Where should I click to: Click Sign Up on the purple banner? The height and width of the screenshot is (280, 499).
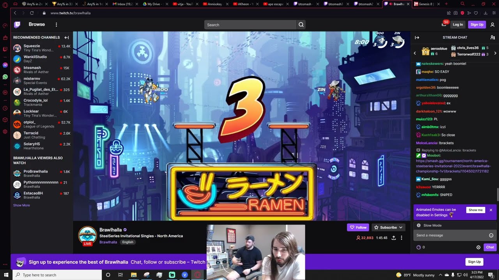pos(474,262)
